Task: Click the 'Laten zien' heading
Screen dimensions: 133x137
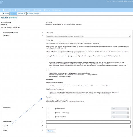Action: (x=49, y=80)
